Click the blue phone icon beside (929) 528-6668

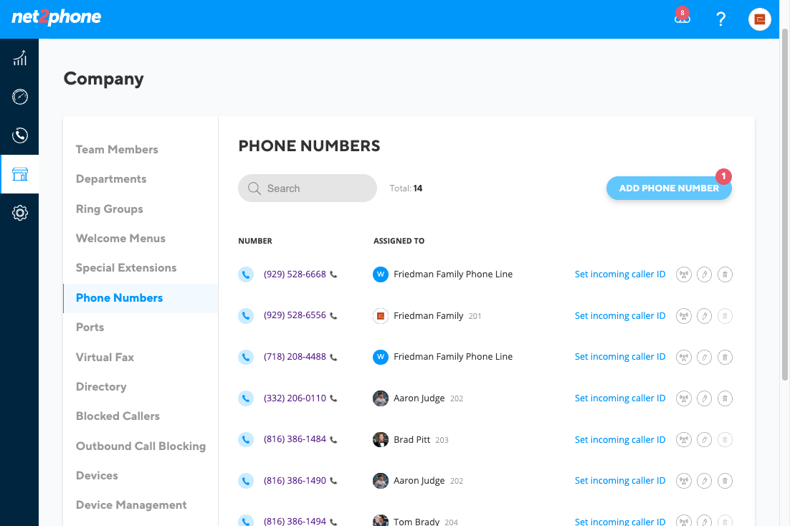(246, 274)
